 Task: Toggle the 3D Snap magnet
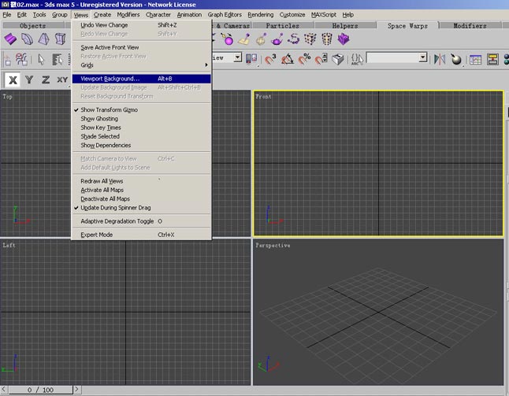pyautogui.click(x=270, y=59)
